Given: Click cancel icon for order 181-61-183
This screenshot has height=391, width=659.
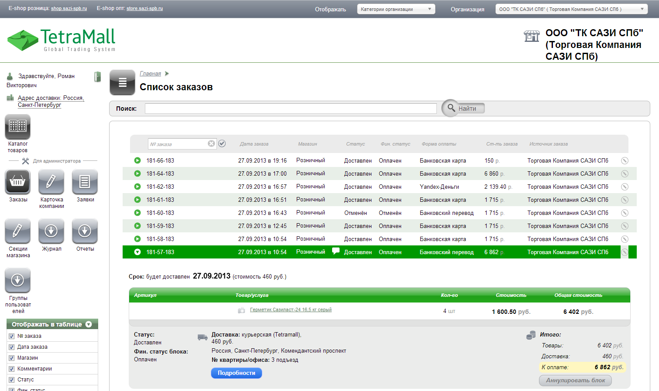Looking at the screenshot, I should pyautogui.click(x=625, y=200).
